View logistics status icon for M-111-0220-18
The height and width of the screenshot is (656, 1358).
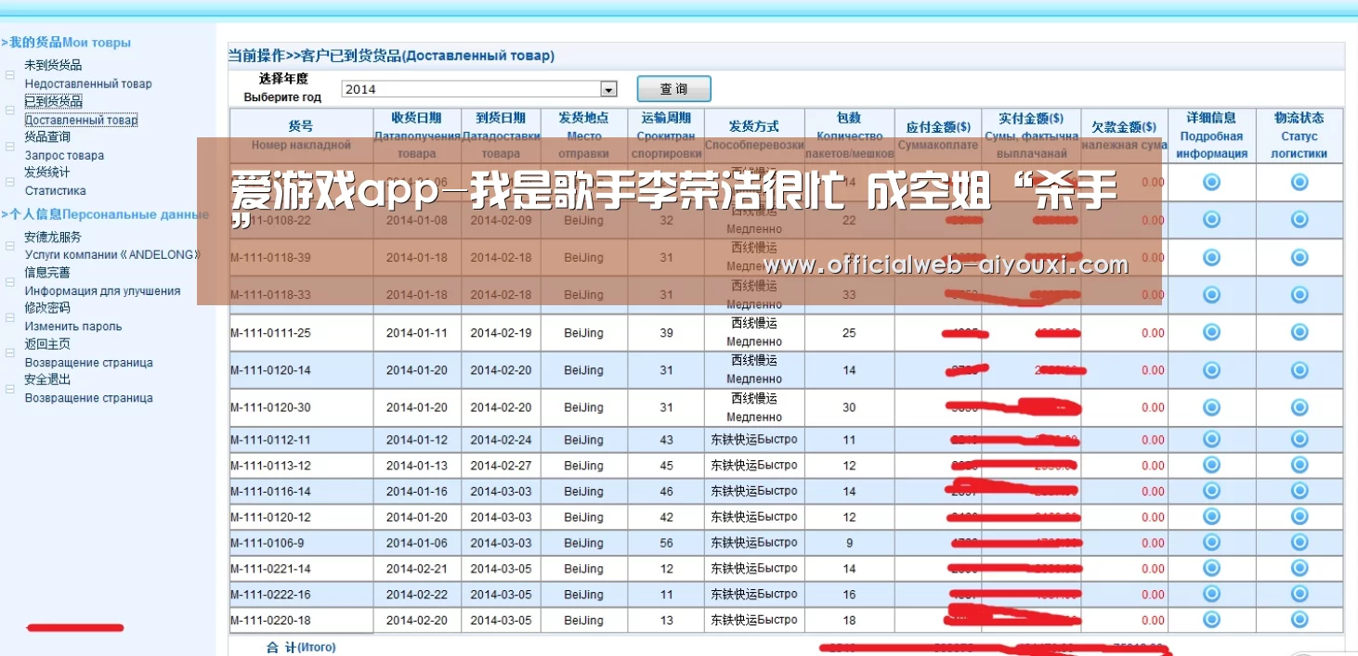tap(1299, 619)
